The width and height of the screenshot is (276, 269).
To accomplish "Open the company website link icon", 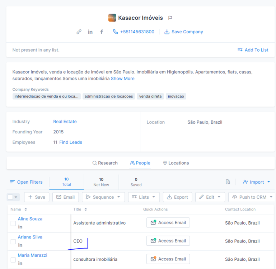I will [x=79, y=32].
